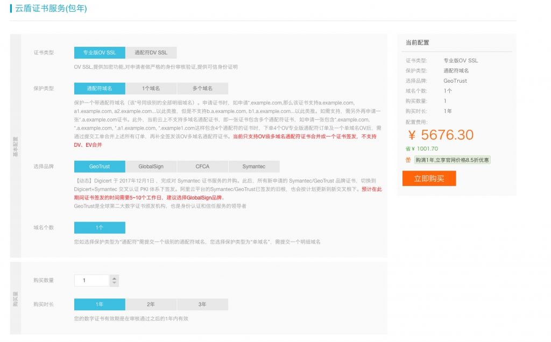Select the CFCA brand option
The width and height of the screenshot is (551, 342).
click(202, 167)
